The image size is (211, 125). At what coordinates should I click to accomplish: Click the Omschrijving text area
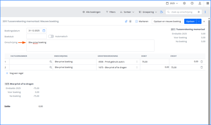tap(90, 46)
